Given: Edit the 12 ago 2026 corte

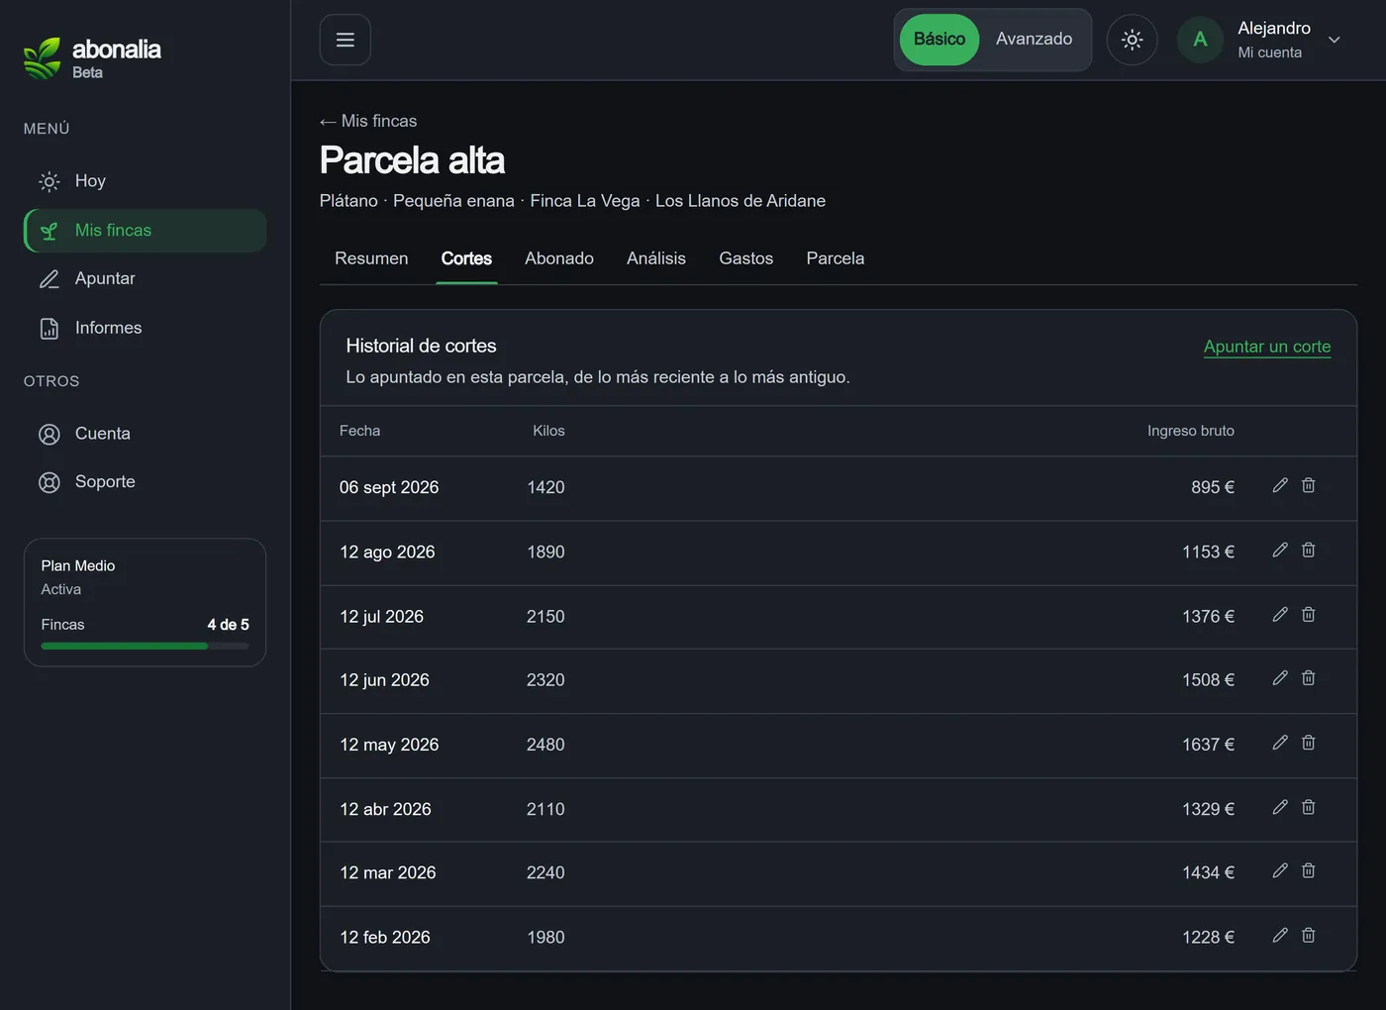Looking at the screenshot, I should click(1280, 550).
